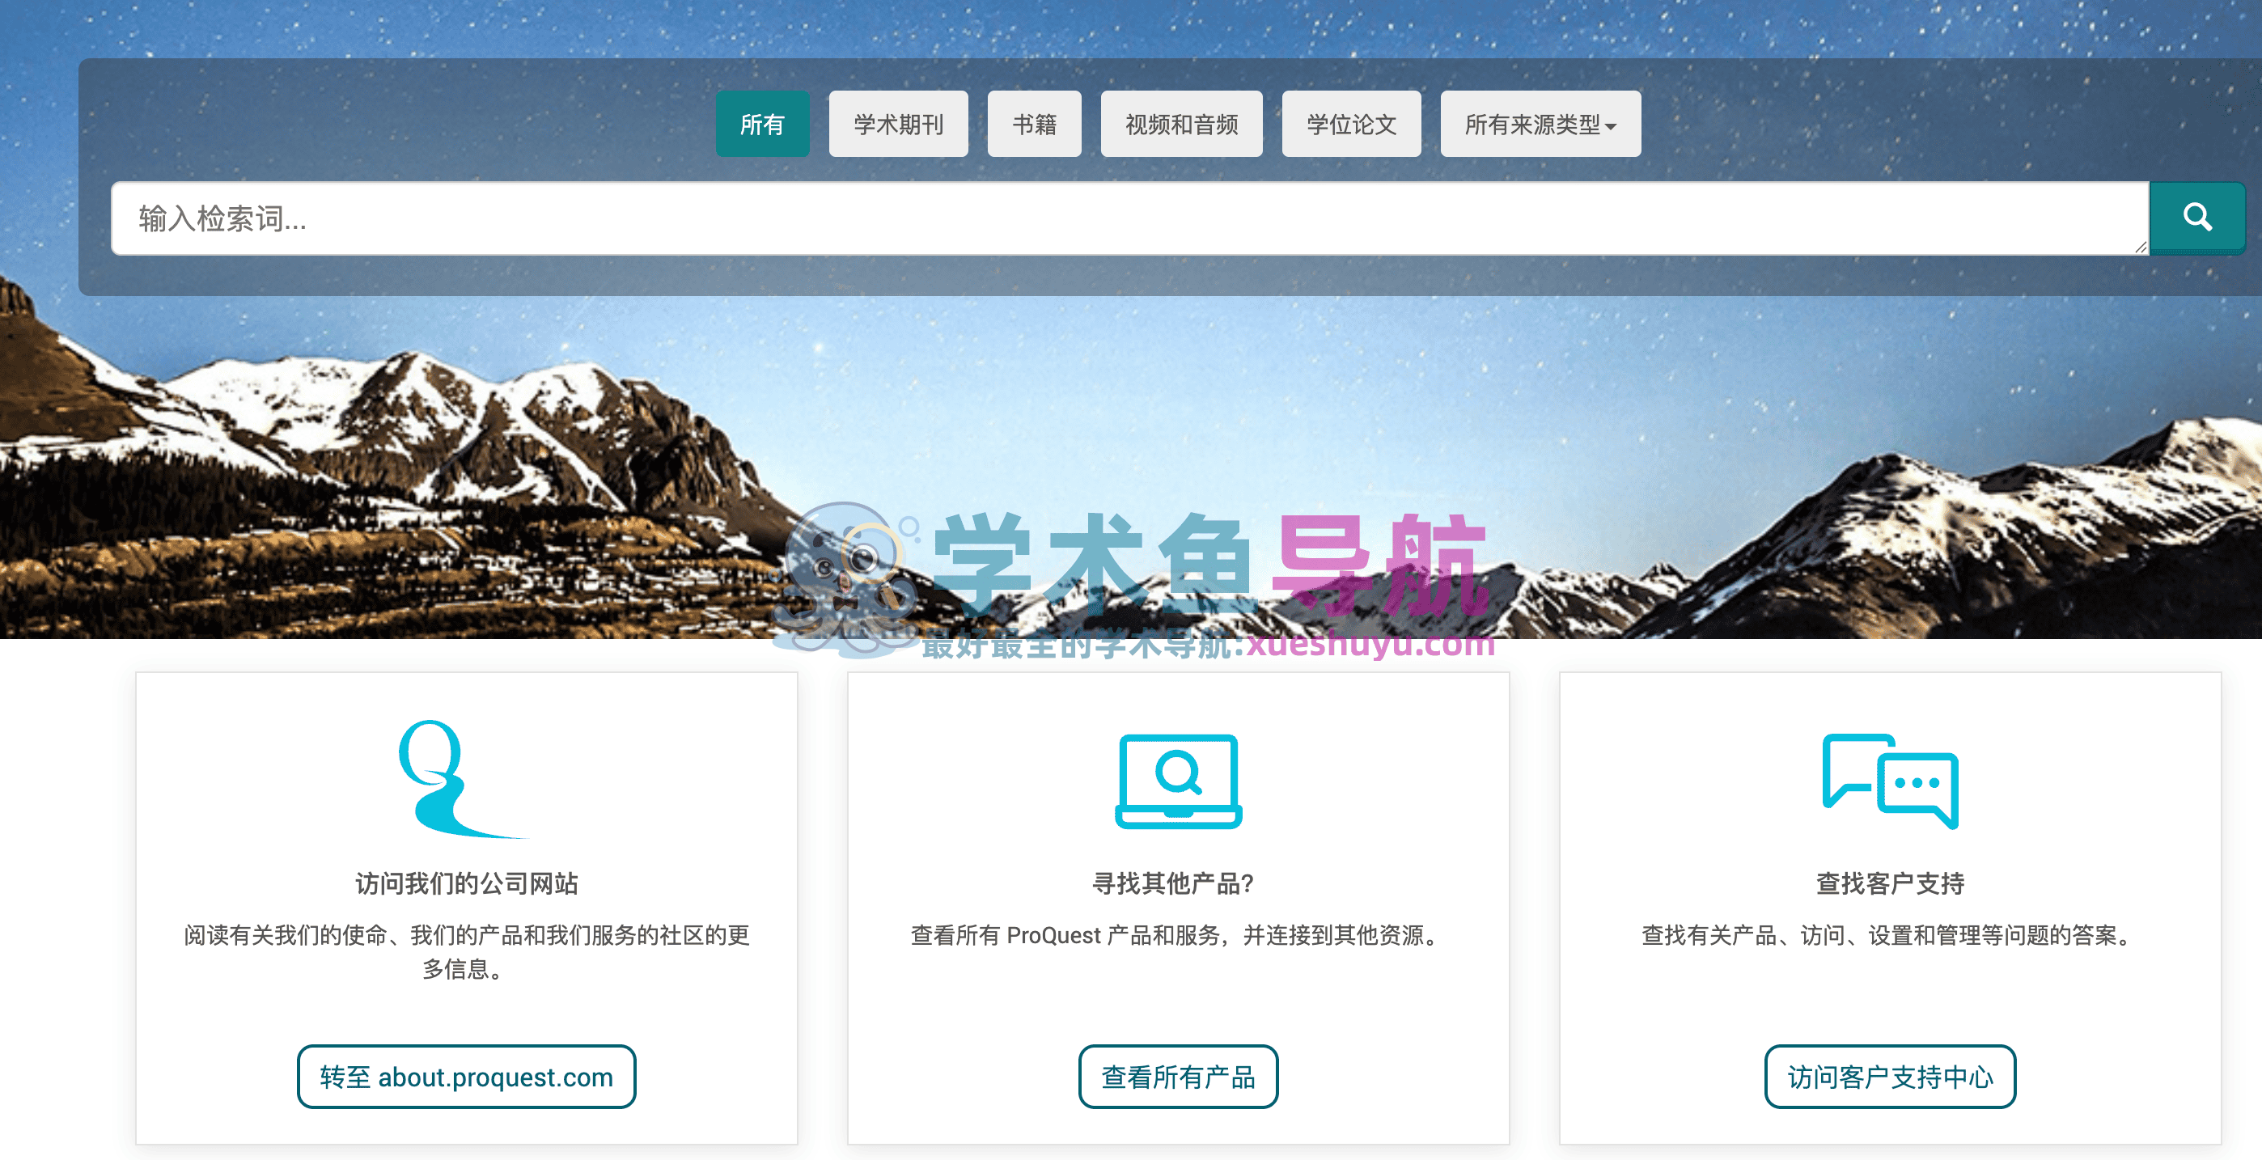The height and width of the screenshot is (1160, 2262).
Task: Click the 访问我们的公司网站 heading
Action: (x=466, y=883)
